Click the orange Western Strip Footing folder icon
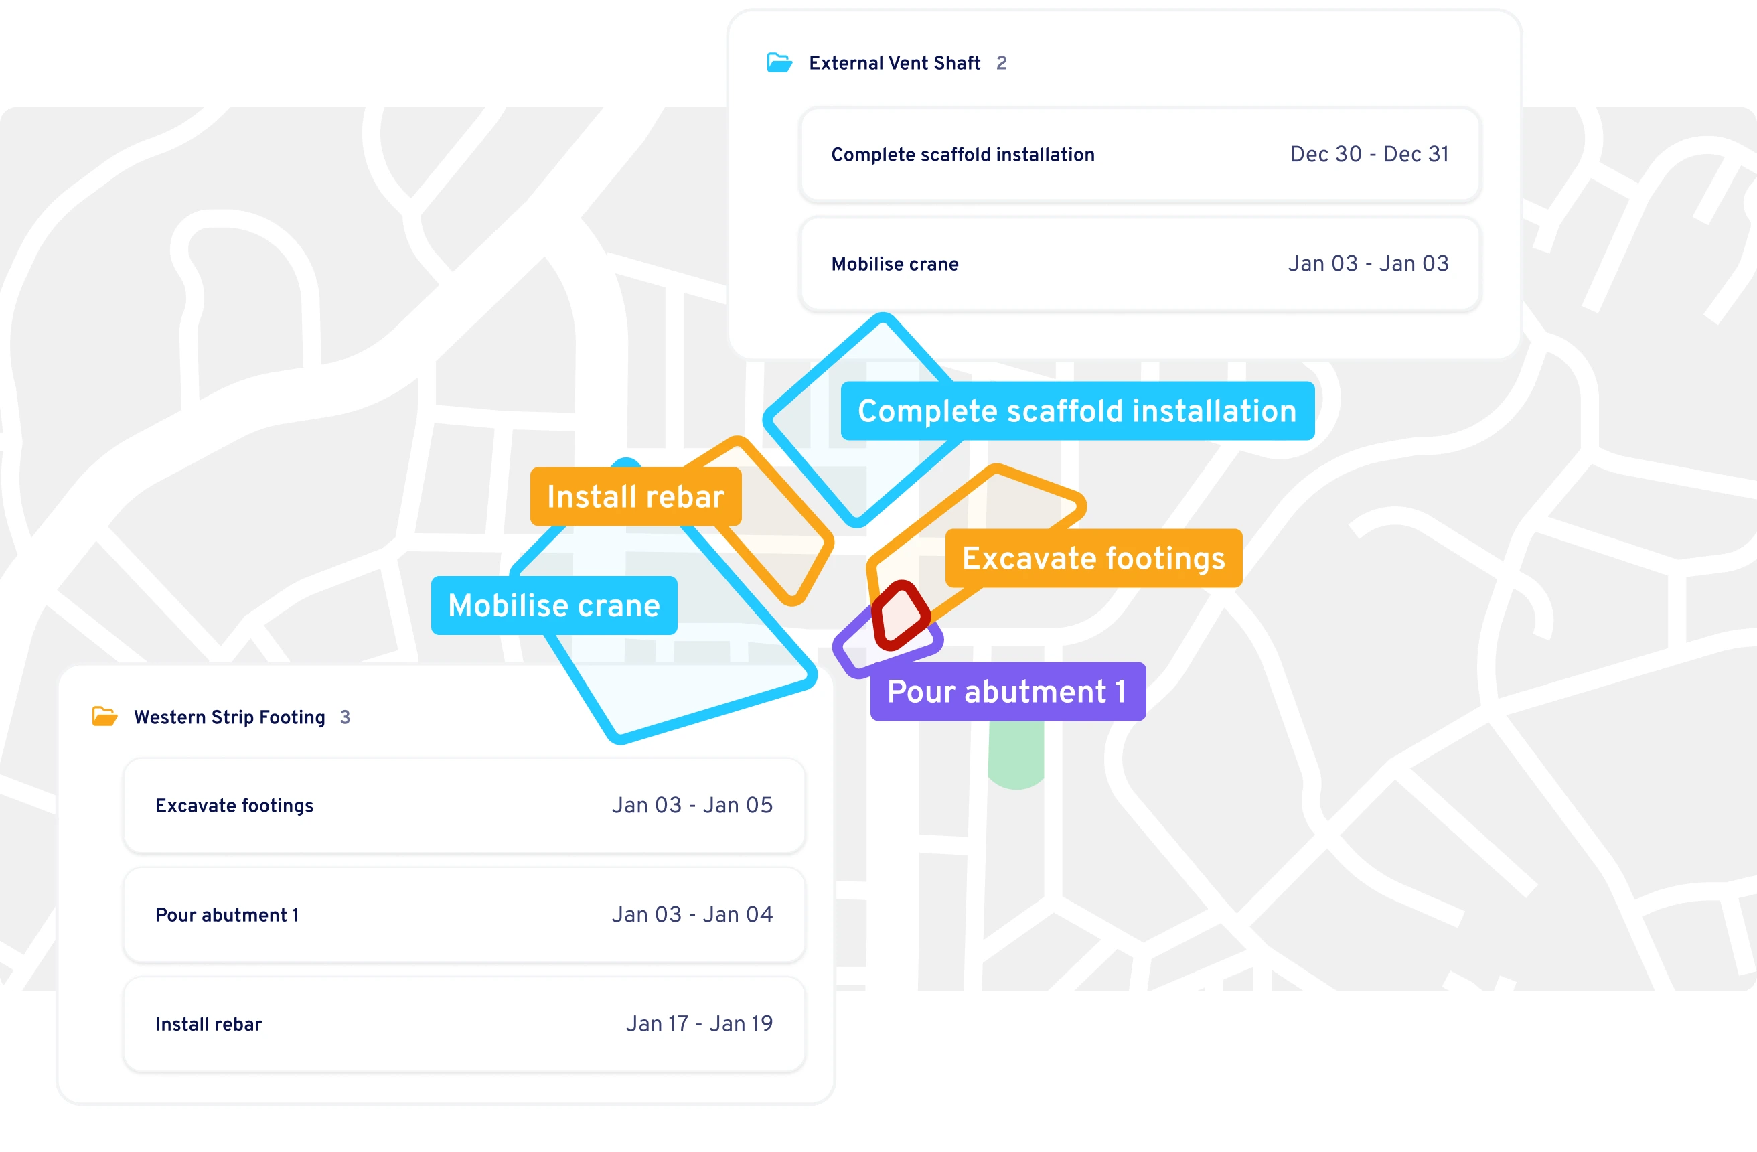This screenshot has height=1152, width=1757. pos(104,716)
